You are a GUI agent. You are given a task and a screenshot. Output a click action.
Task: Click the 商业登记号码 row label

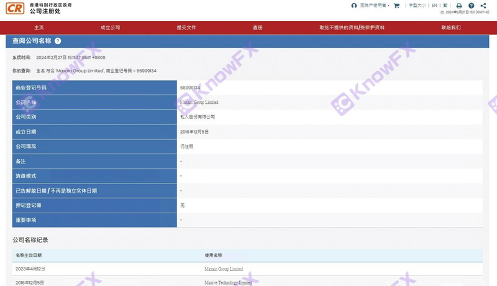(x=30, y=88)
